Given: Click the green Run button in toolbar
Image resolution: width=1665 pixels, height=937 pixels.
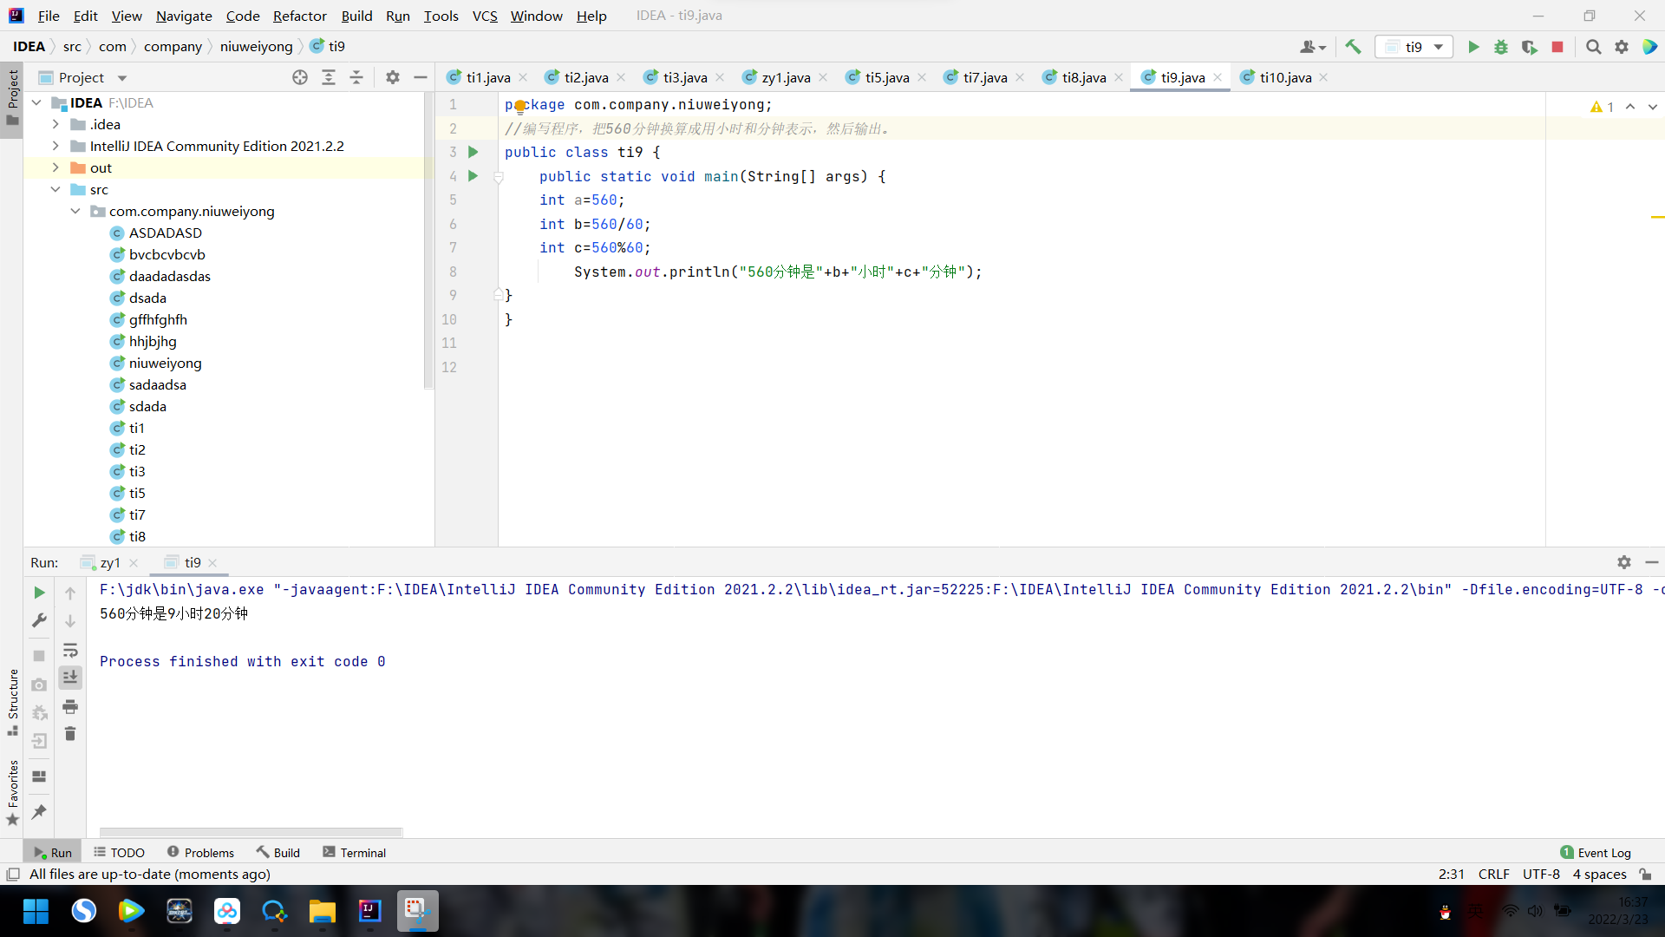Looking at the screenshot, I should pyautogui.click(x=1472, y=47).
